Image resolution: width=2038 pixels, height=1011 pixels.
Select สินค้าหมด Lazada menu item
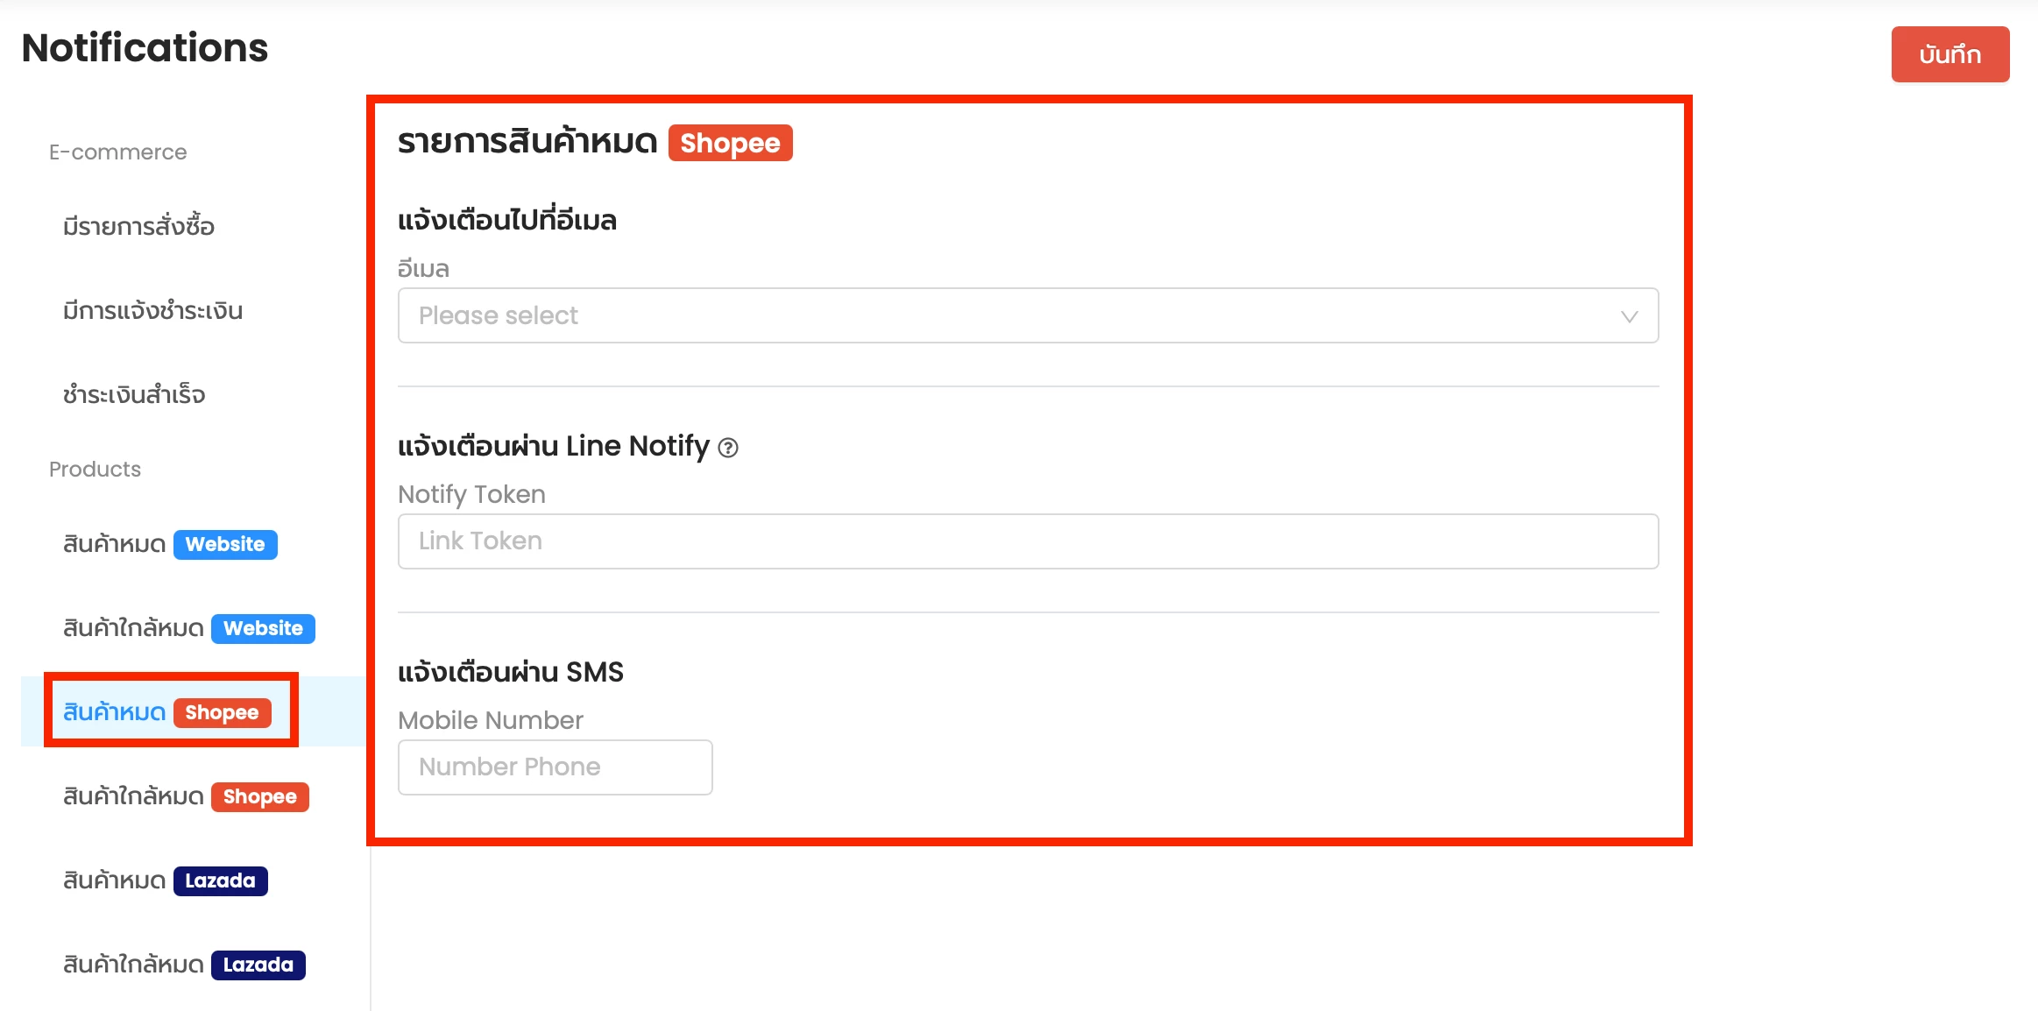click(166, 880)
